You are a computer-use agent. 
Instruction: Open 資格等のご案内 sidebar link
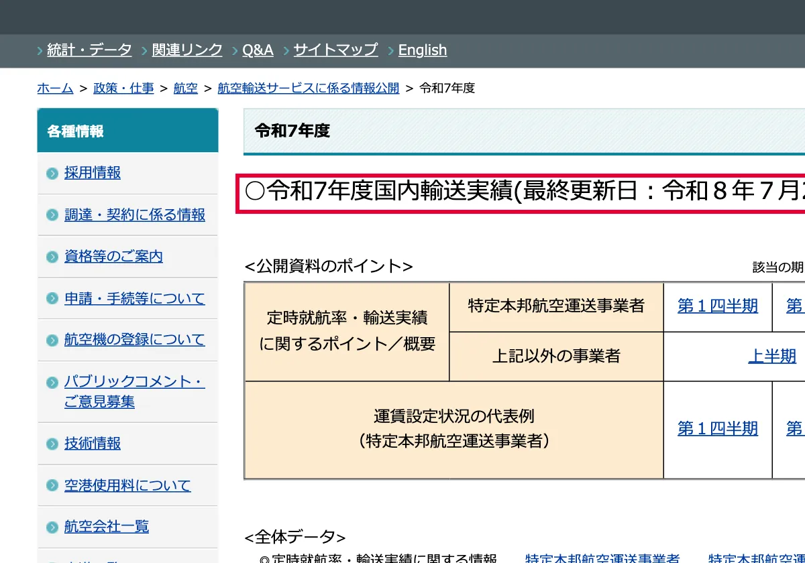point(113,257)
